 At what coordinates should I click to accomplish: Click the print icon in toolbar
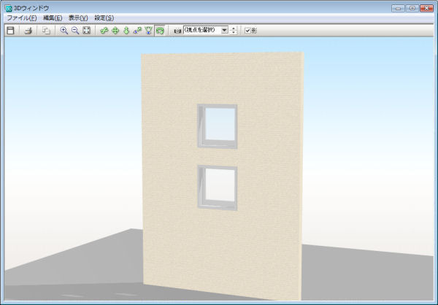click(28, 31)
